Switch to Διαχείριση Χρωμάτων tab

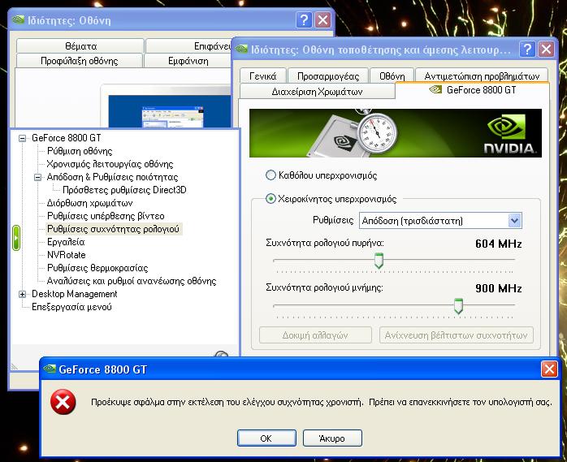317,92
